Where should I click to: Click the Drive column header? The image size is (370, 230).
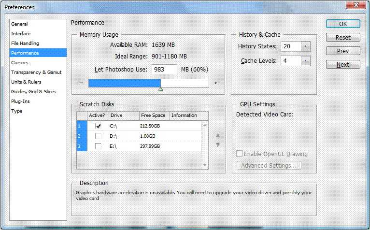click(x=124, y=115)
